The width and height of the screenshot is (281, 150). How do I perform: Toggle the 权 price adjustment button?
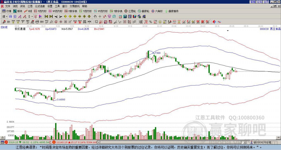[x=36, y=17]
